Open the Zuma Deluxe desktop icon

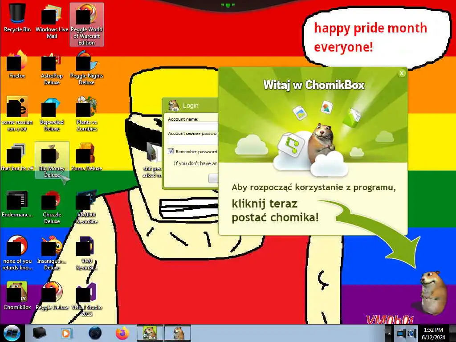click(87, 157)
